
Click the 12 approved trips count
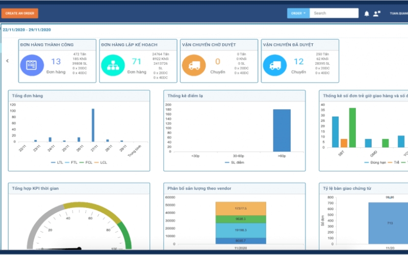point(298,62)
